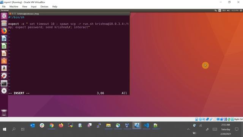Click the #!/bin/sh shebang line in vim
The width and height of the screenshot is (243, 137).
tap(16, 17)
